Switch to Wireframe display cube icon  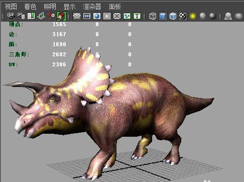[153, 16]
